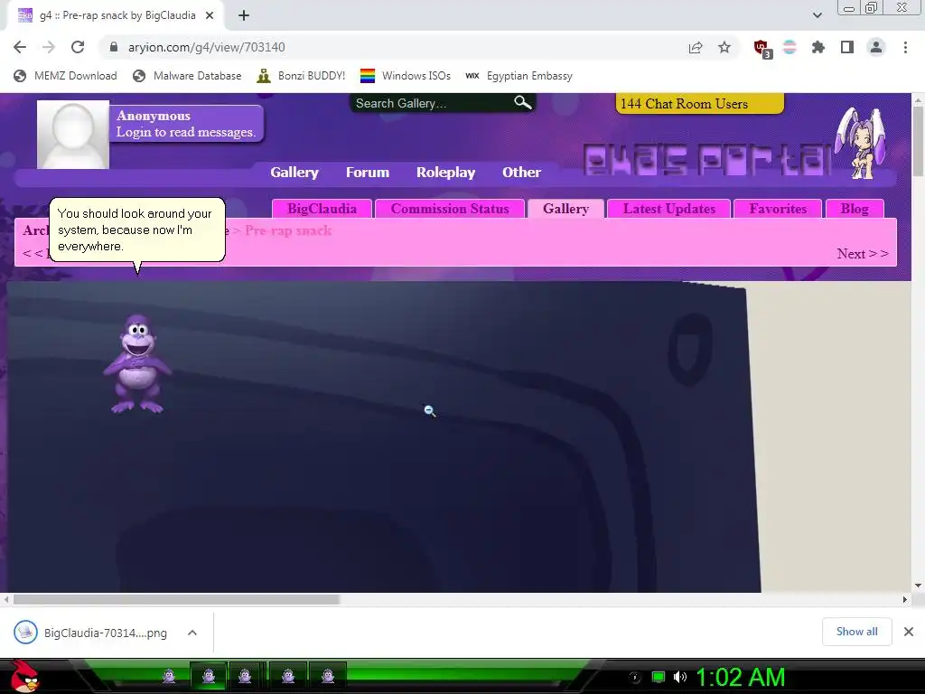Open the share page icon in address bar
Image resolution: width=925 pixels, height=694 pixels.
pos(696,48)
